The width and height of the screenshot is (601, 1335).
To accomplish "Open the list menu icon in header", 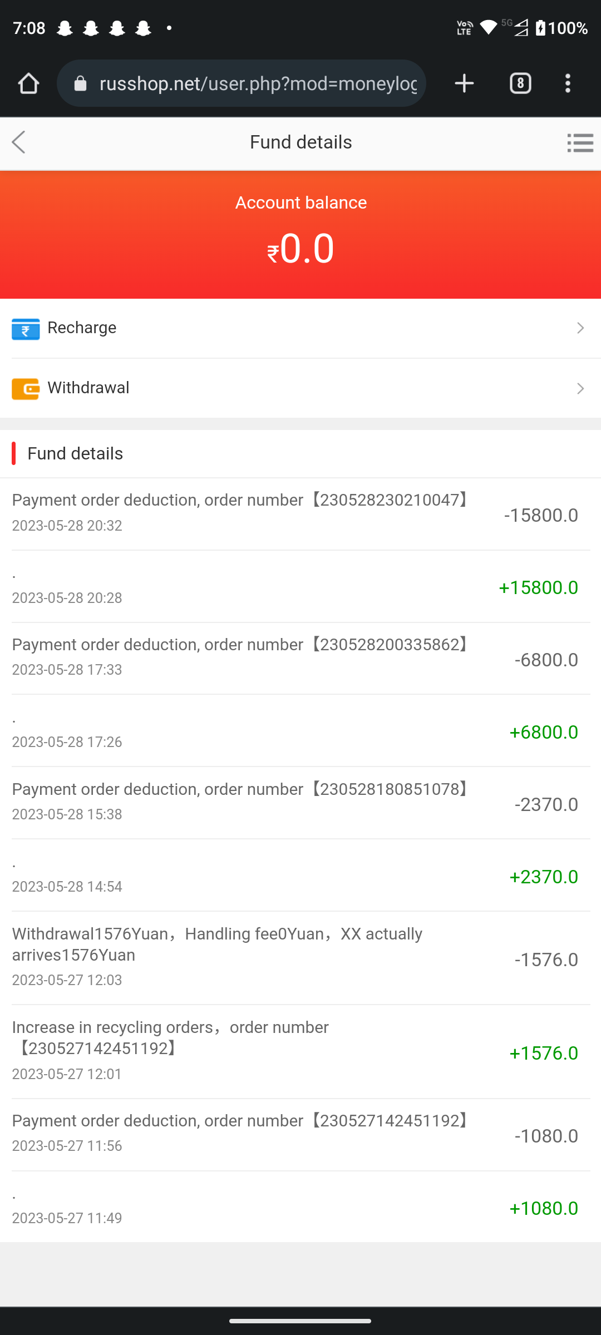I will coord(580,142).
